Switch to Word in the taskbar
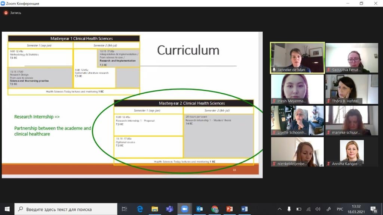383x215 pixels. [x=244, y=209]
